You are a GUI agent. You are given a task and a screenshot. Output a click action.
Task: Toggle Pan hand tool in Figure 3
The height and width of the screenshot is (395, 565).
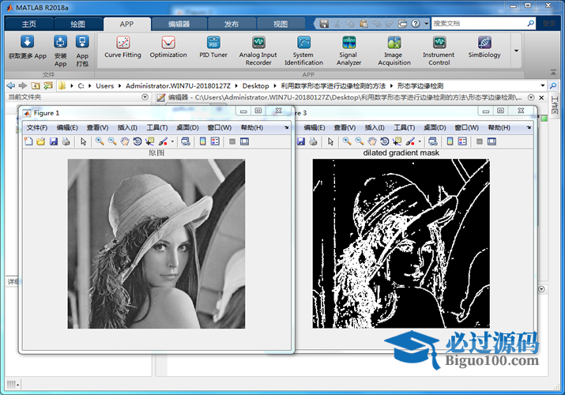pos(372,141)
